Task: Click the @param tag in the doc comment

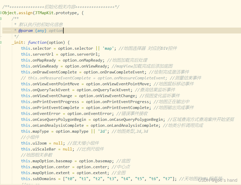Action: pyautogui.click(x=25, y=30)
